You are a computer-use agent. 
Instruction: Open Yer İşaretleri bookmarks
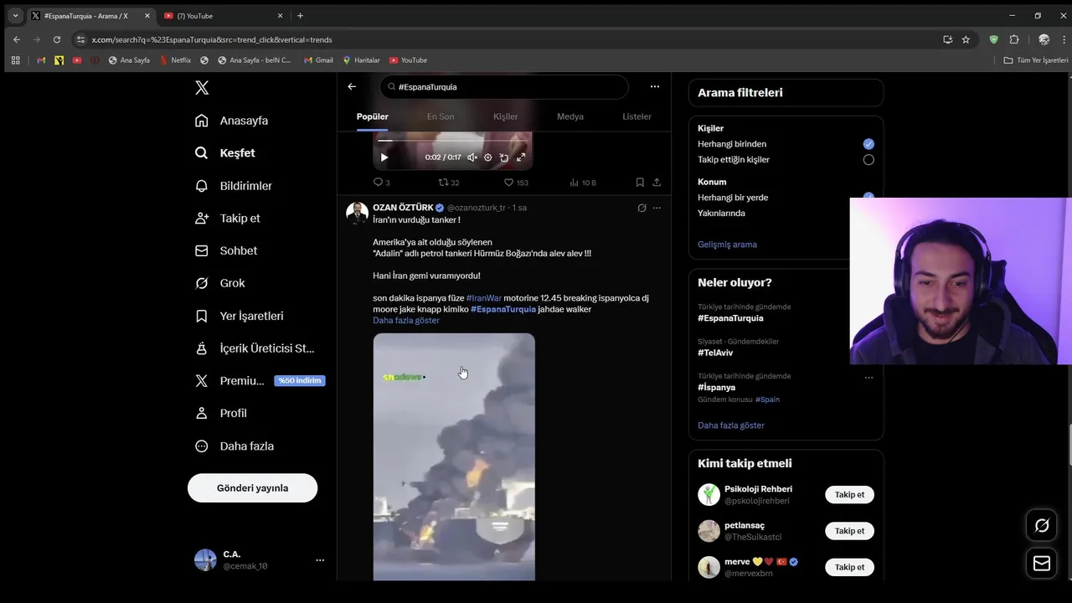pos(240,316)
